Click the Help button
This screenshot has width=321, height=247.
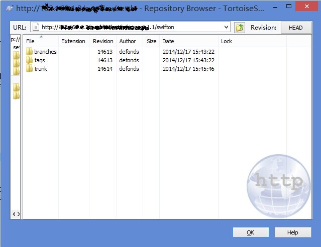pyautogui.click(x=293, y=232)
